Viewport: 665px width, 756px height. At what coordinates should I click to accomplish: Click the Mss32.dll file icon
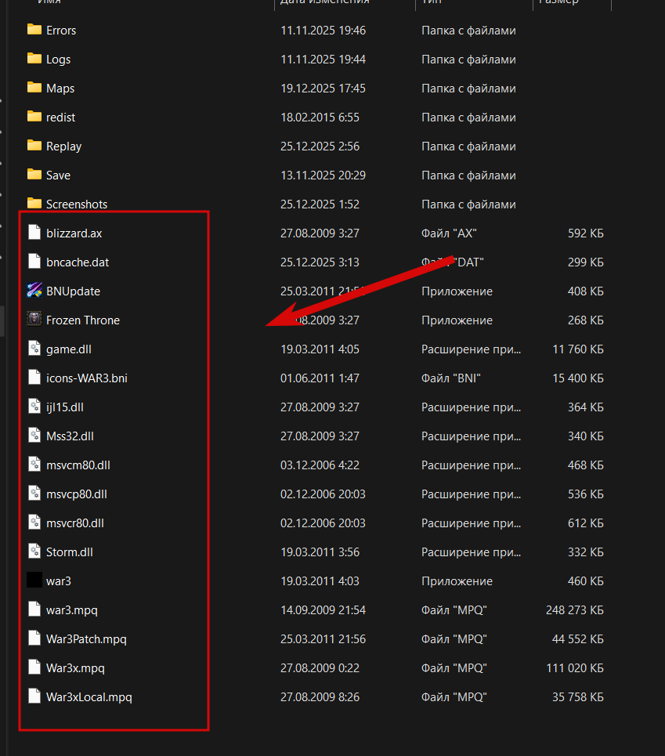pyautogui.click(x=34, y=436)
